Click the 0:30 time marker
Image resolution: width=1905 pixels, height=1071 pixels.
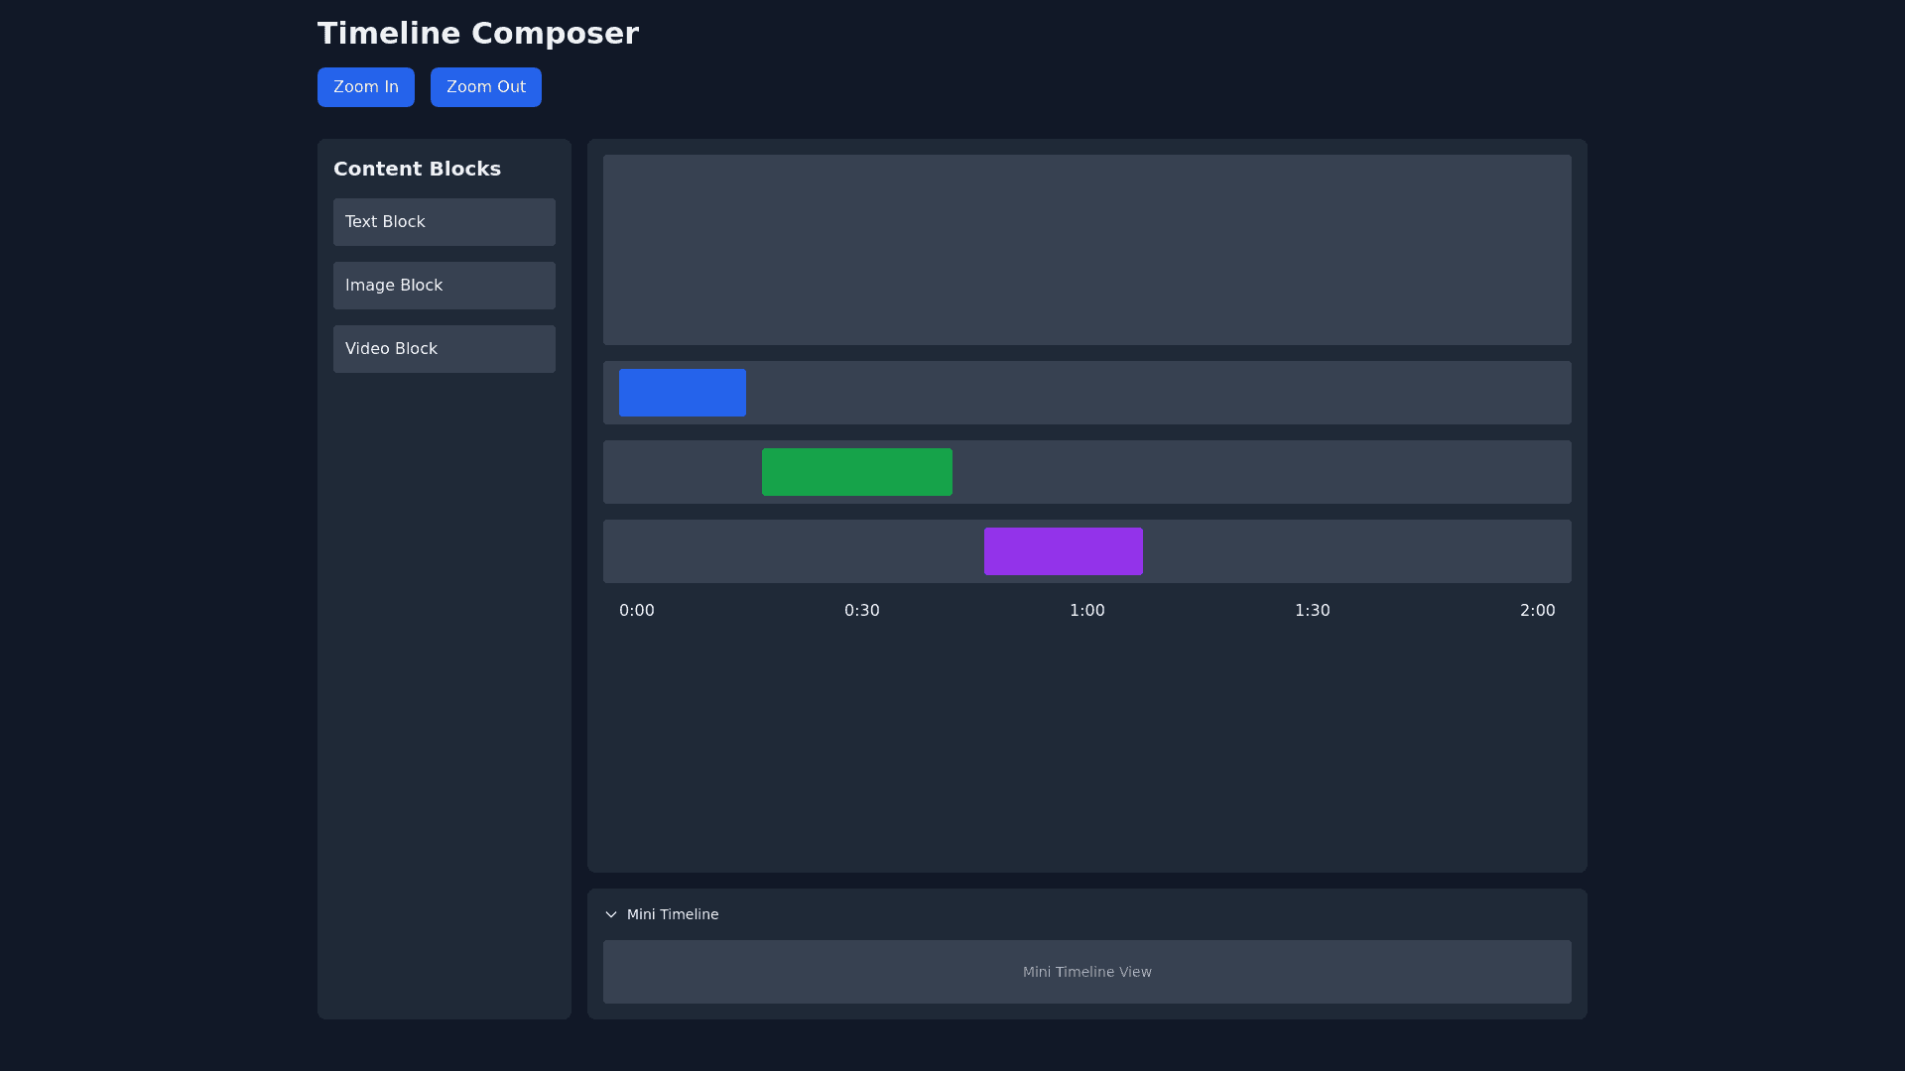point(861,611)
